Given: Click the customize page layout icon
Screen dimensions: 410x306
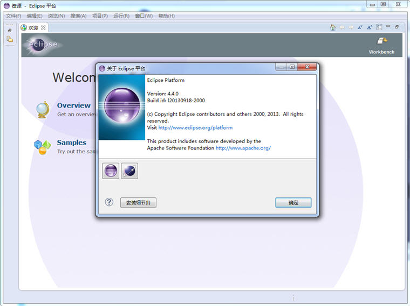Looking at the screenshot, I should [x=379, y=27].
